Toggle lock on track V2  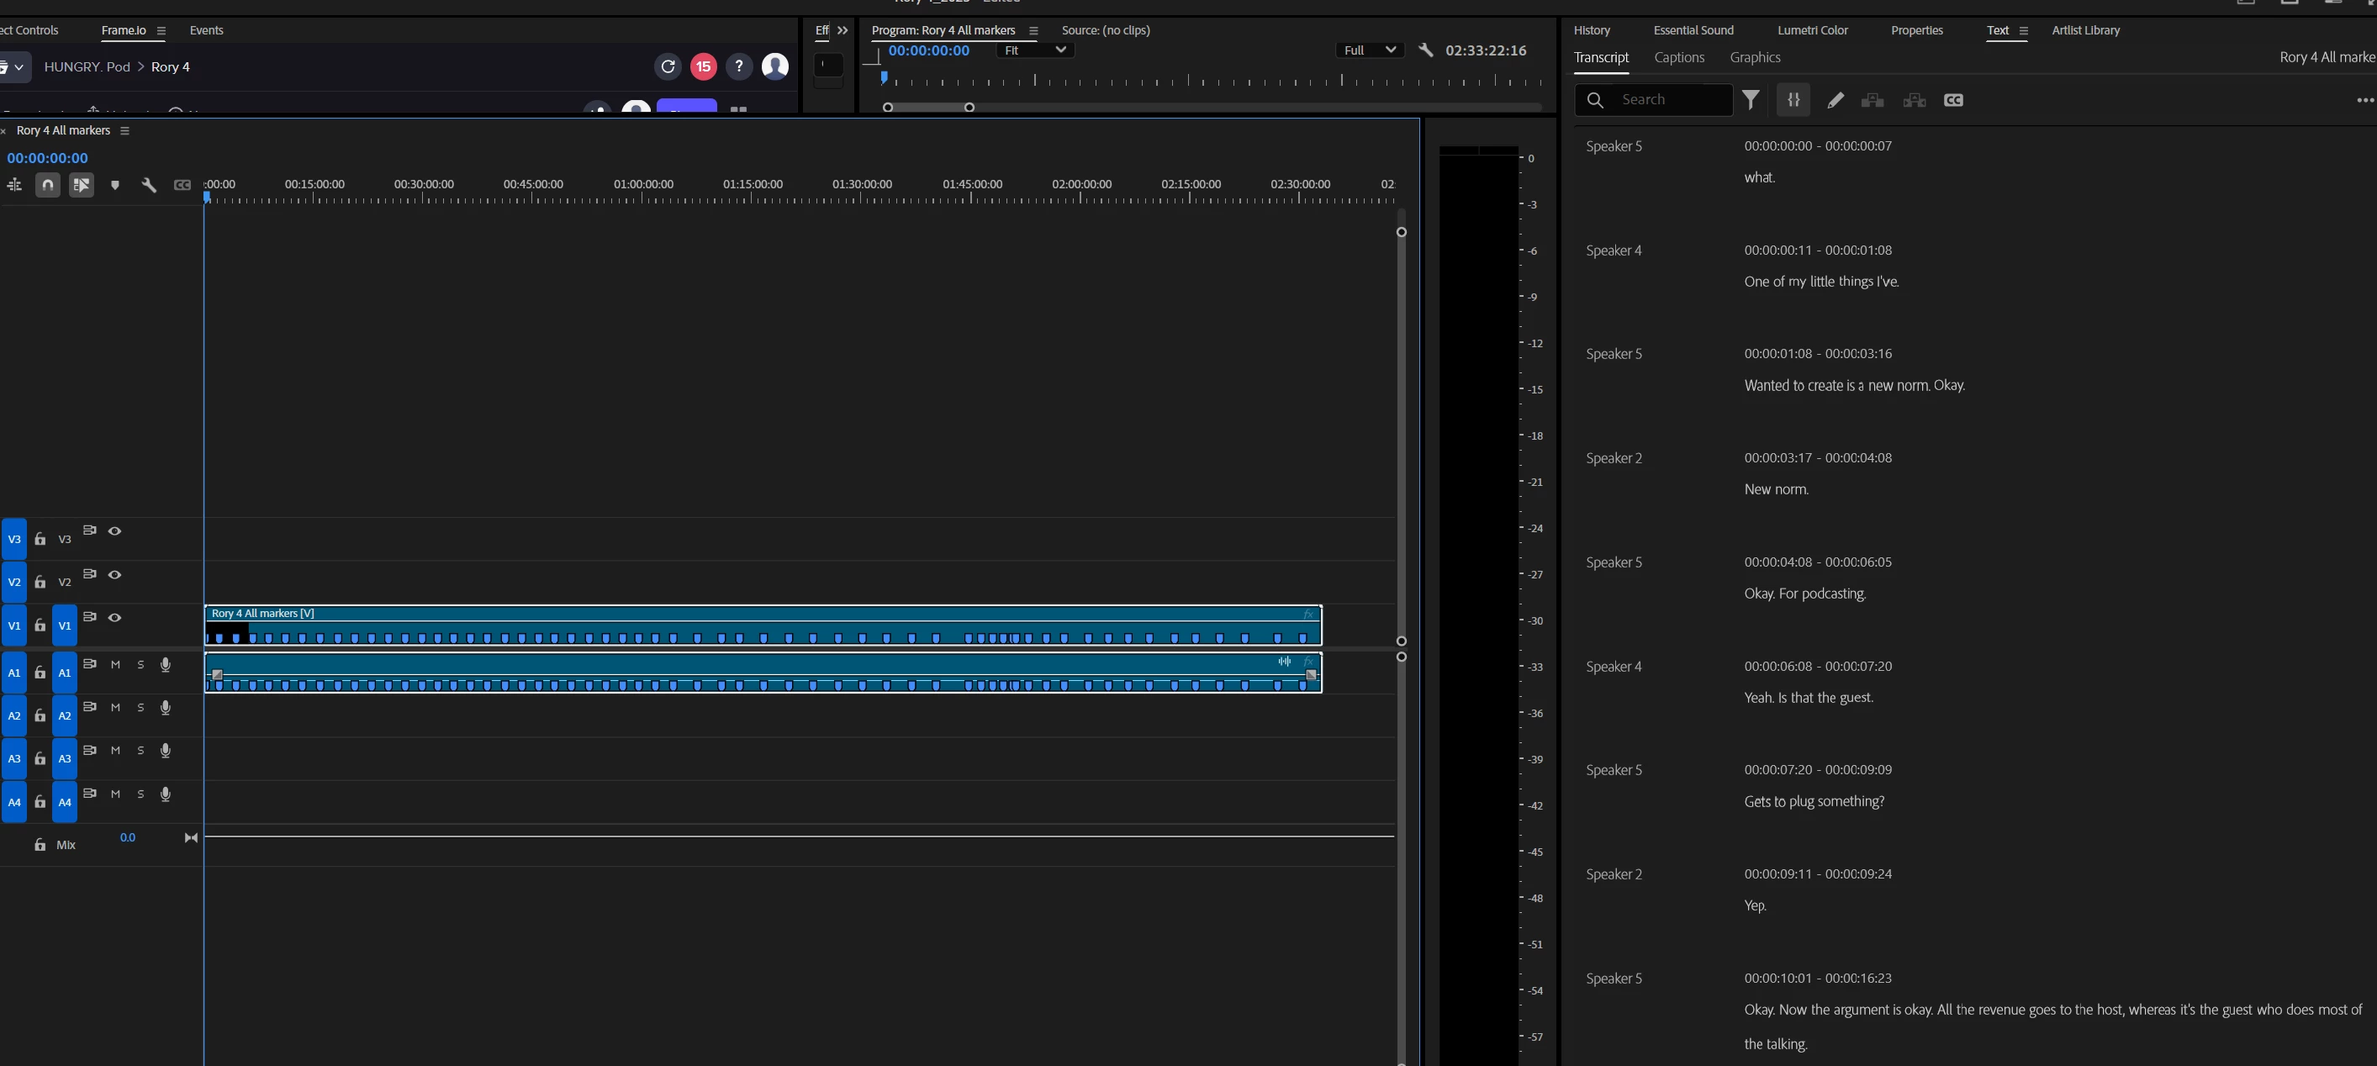(x=40, y=583)
